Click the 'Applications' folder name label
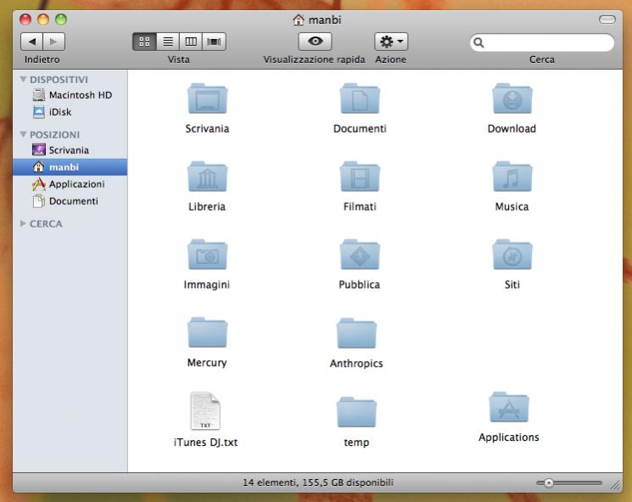The width and height of the screenshot is (632, 502). pos(509,437)
